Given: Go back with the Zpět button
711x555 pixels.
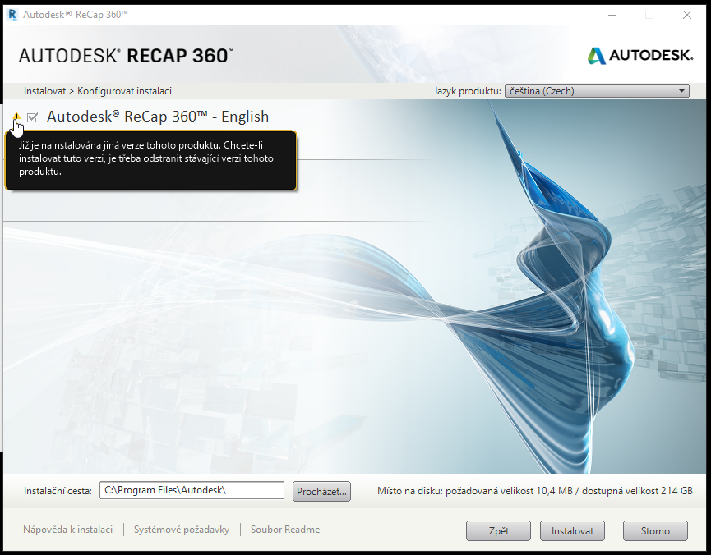Looking at the screenshot, I should (498, 531).
